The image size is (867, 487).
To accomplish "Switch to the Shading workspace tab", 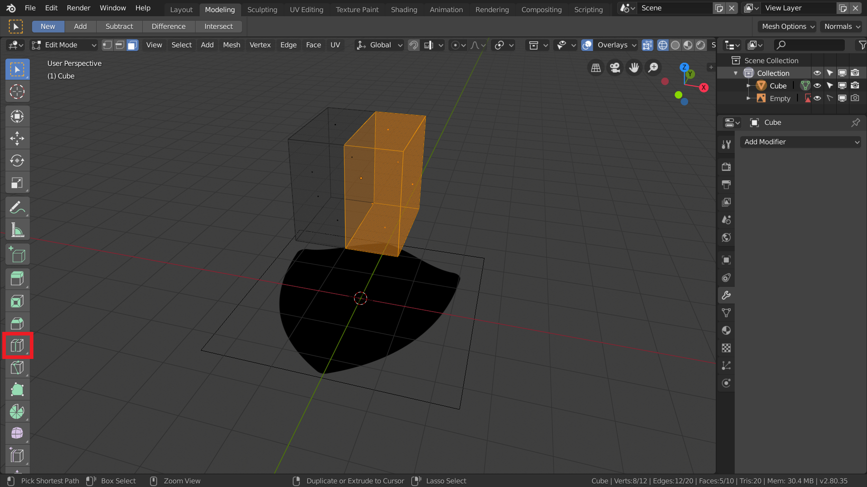I will pyautogui.click(x=404, y=9).
